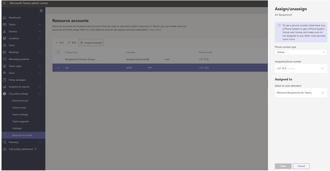Open the app launcher waffle icon
This screenshot has height=171, width=330.
click(4, 3)
